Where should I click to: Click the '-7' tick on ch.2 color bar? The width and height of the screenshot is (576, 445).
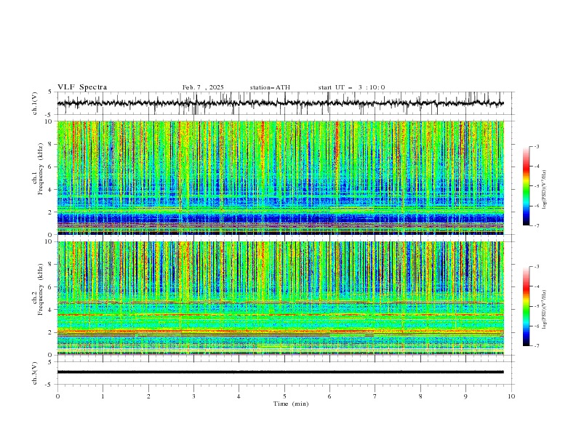click(x=537, y=346)
